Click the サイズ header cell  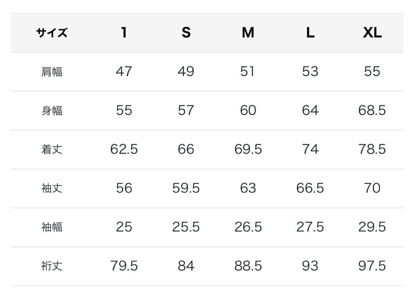(x=52, y=33)
